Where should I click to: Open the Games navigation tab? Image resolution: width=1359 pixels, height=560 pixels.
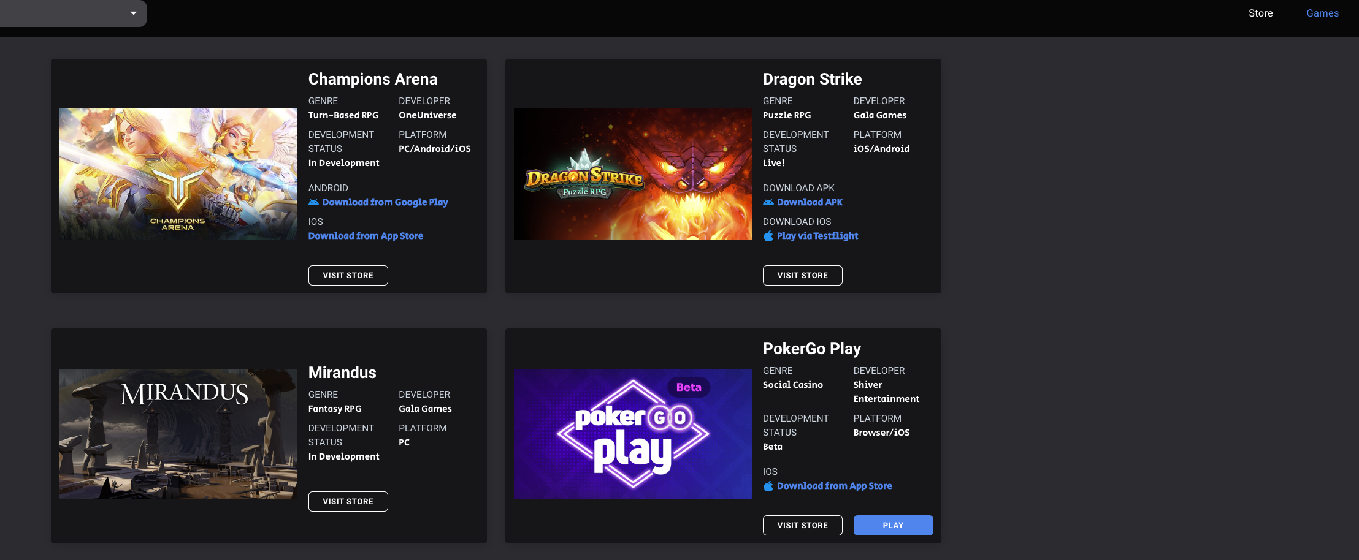[1322, 13]
